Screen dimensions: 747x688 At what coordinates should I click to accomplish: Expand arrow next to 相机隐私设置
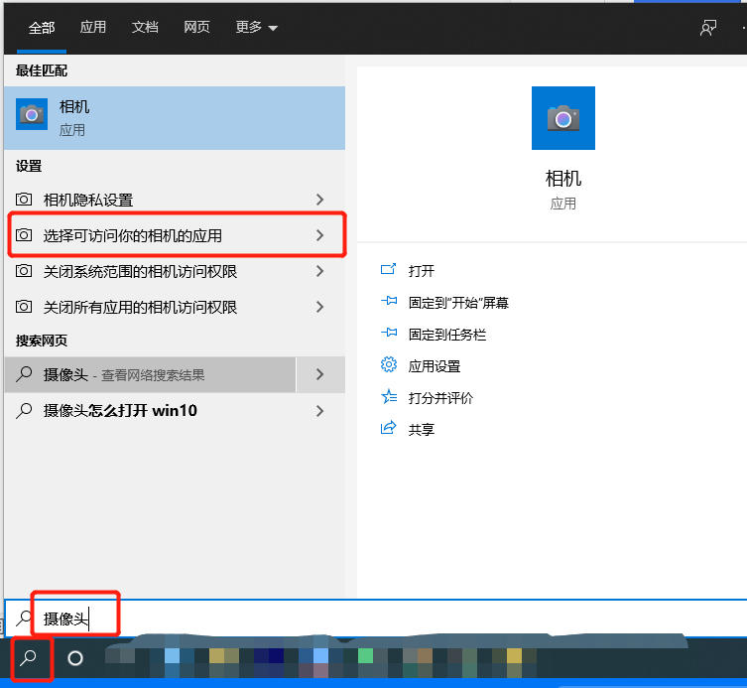(x=319, y=200)
